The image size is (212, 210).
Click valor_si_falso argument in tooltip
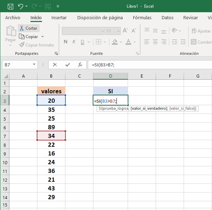click(182, 108)
